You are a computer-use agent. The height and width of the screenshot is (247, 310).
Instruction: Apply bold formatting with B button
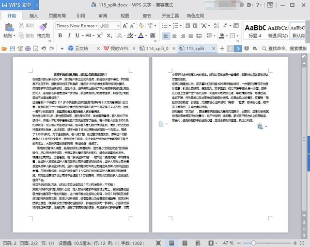click(60, 36)
